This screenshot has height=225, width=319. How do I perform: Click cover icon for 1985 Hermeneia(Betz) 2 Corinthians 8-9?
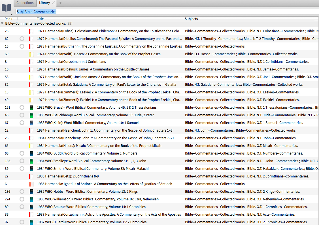31,176
